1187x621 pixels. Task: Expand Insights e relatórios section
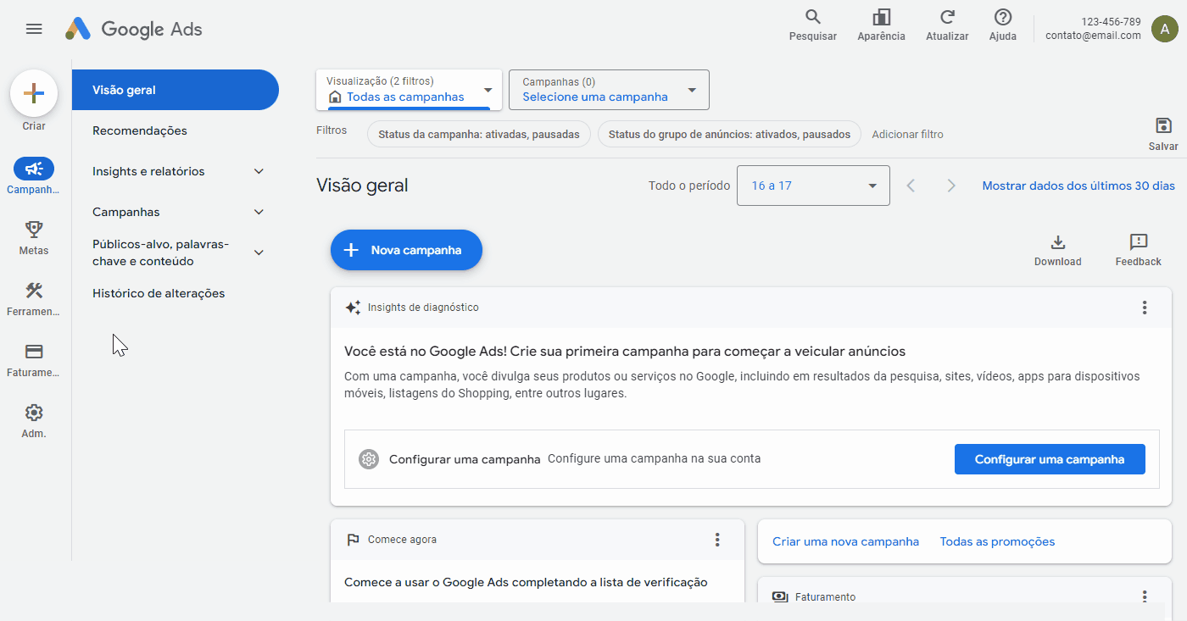(259, 171)
